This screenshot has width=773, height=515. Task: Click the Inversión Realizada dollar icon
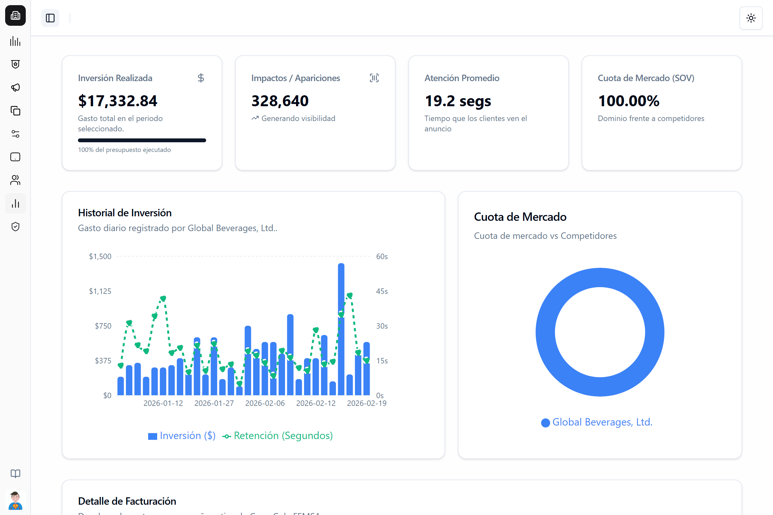[x=201, y=78]
